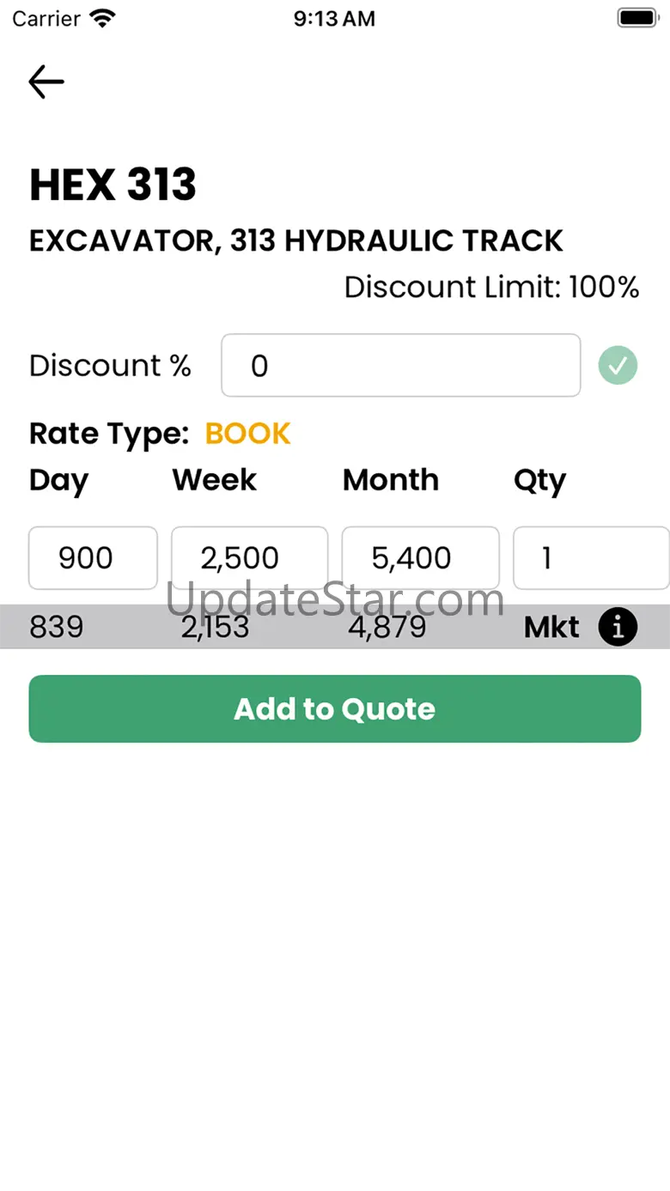Tap the market month rate 4,879

pos(387,628)
